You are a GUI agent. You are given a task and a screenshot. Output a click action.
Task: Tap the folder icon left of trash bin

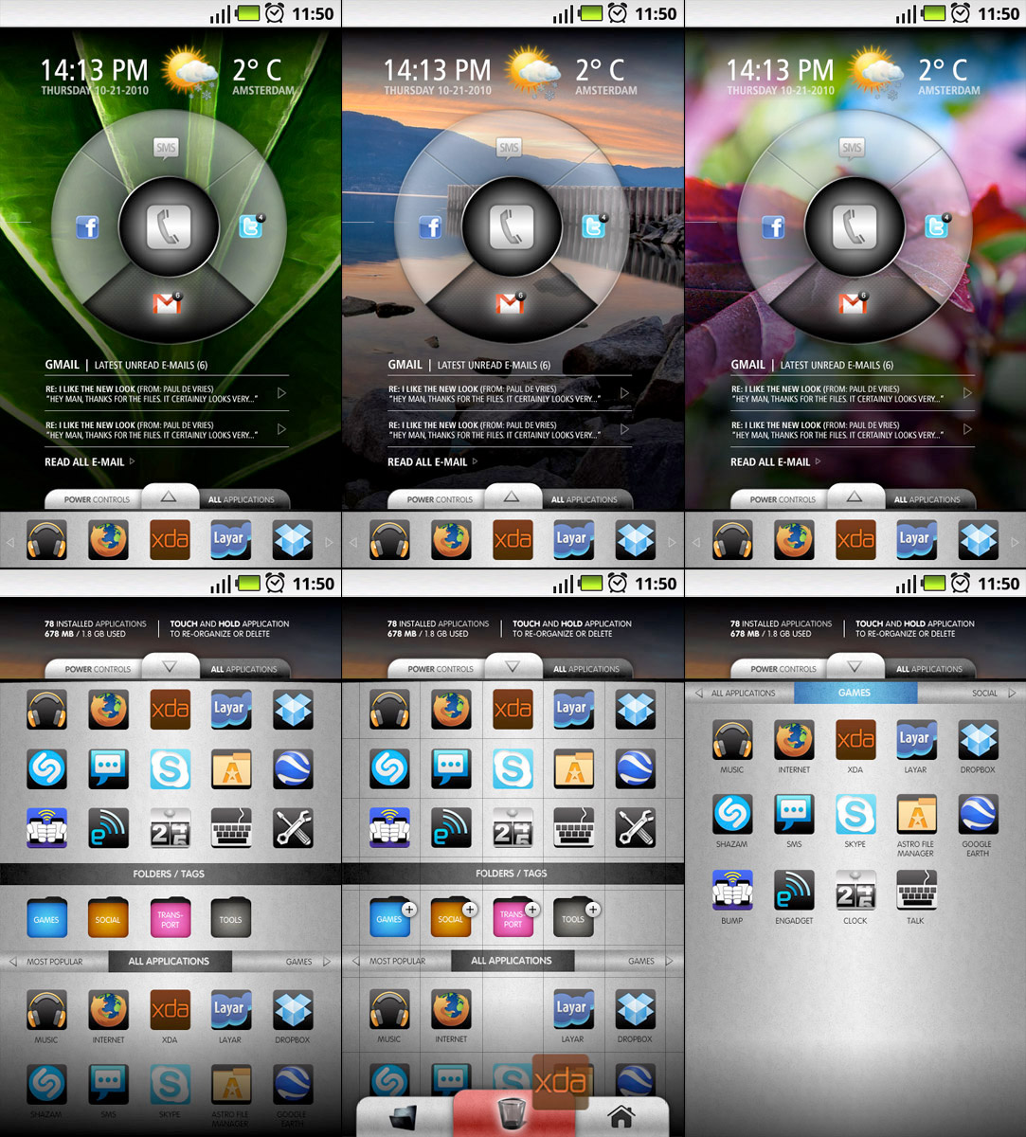pos(404,1116)
